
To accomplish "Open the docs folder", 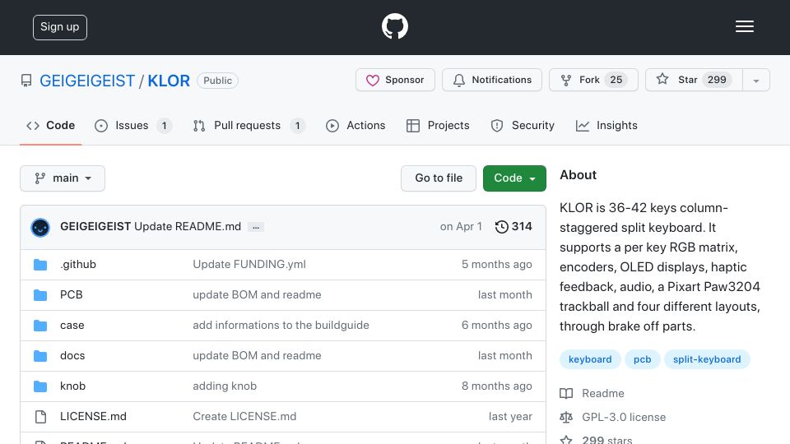I will (72, 355).
